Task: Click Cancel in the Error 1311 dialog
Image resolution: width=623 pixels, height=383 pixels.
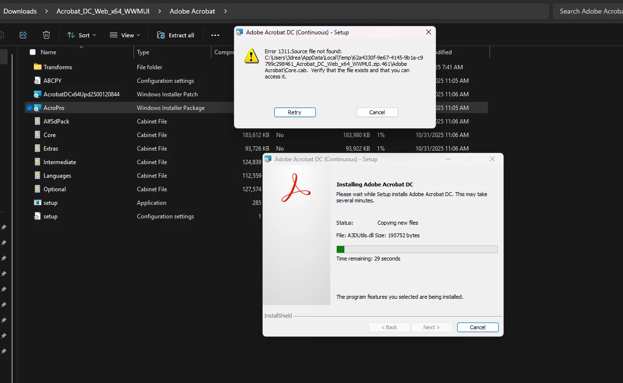Action: tap(377, 112)
